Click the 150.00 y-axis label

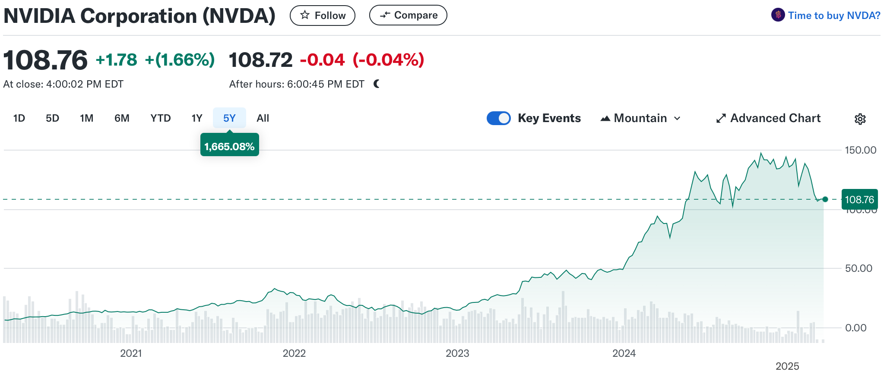[x=861, y=150]
